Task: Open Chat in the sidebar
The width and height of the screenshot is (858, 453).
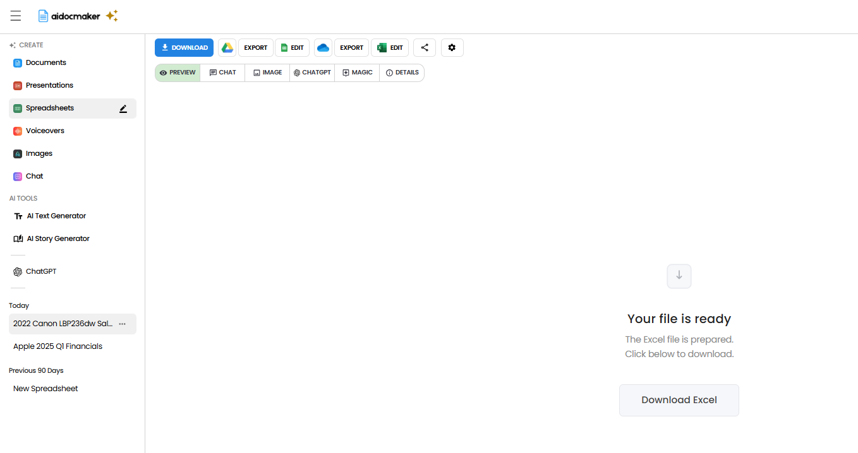Action: tap(73, 177)
